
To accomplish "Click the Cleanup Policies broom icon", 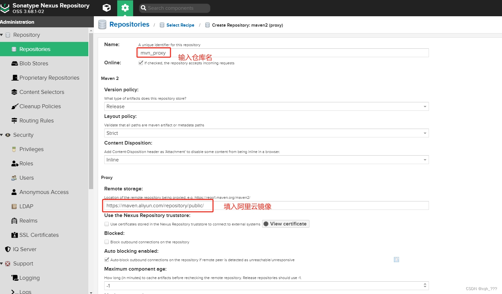I will point(15,106).
